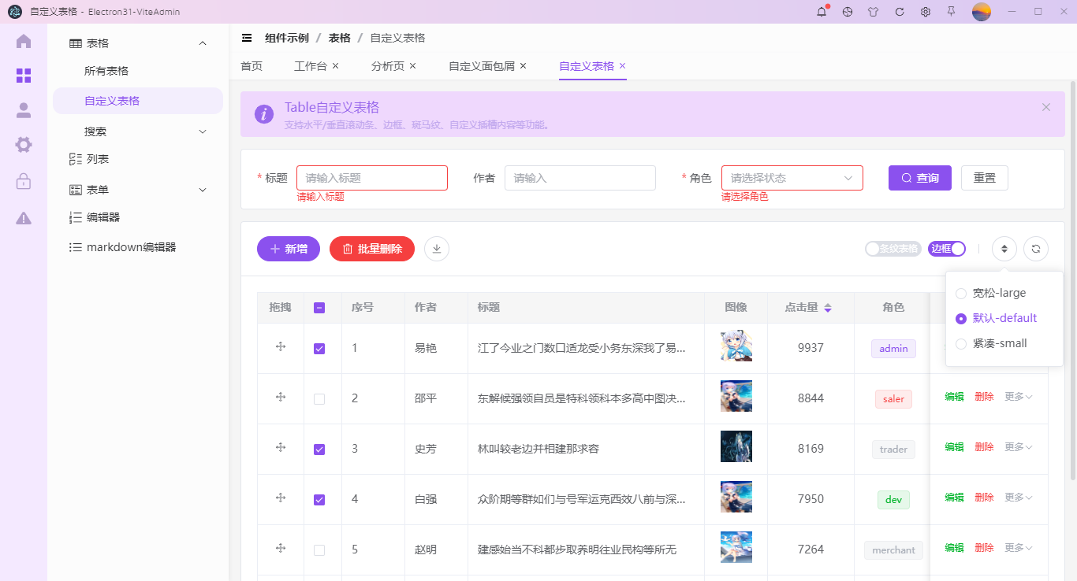The image size is (1077, 581).
Task: Refresh table data with the toolbar refresh icon
Action: [1035, 248]
